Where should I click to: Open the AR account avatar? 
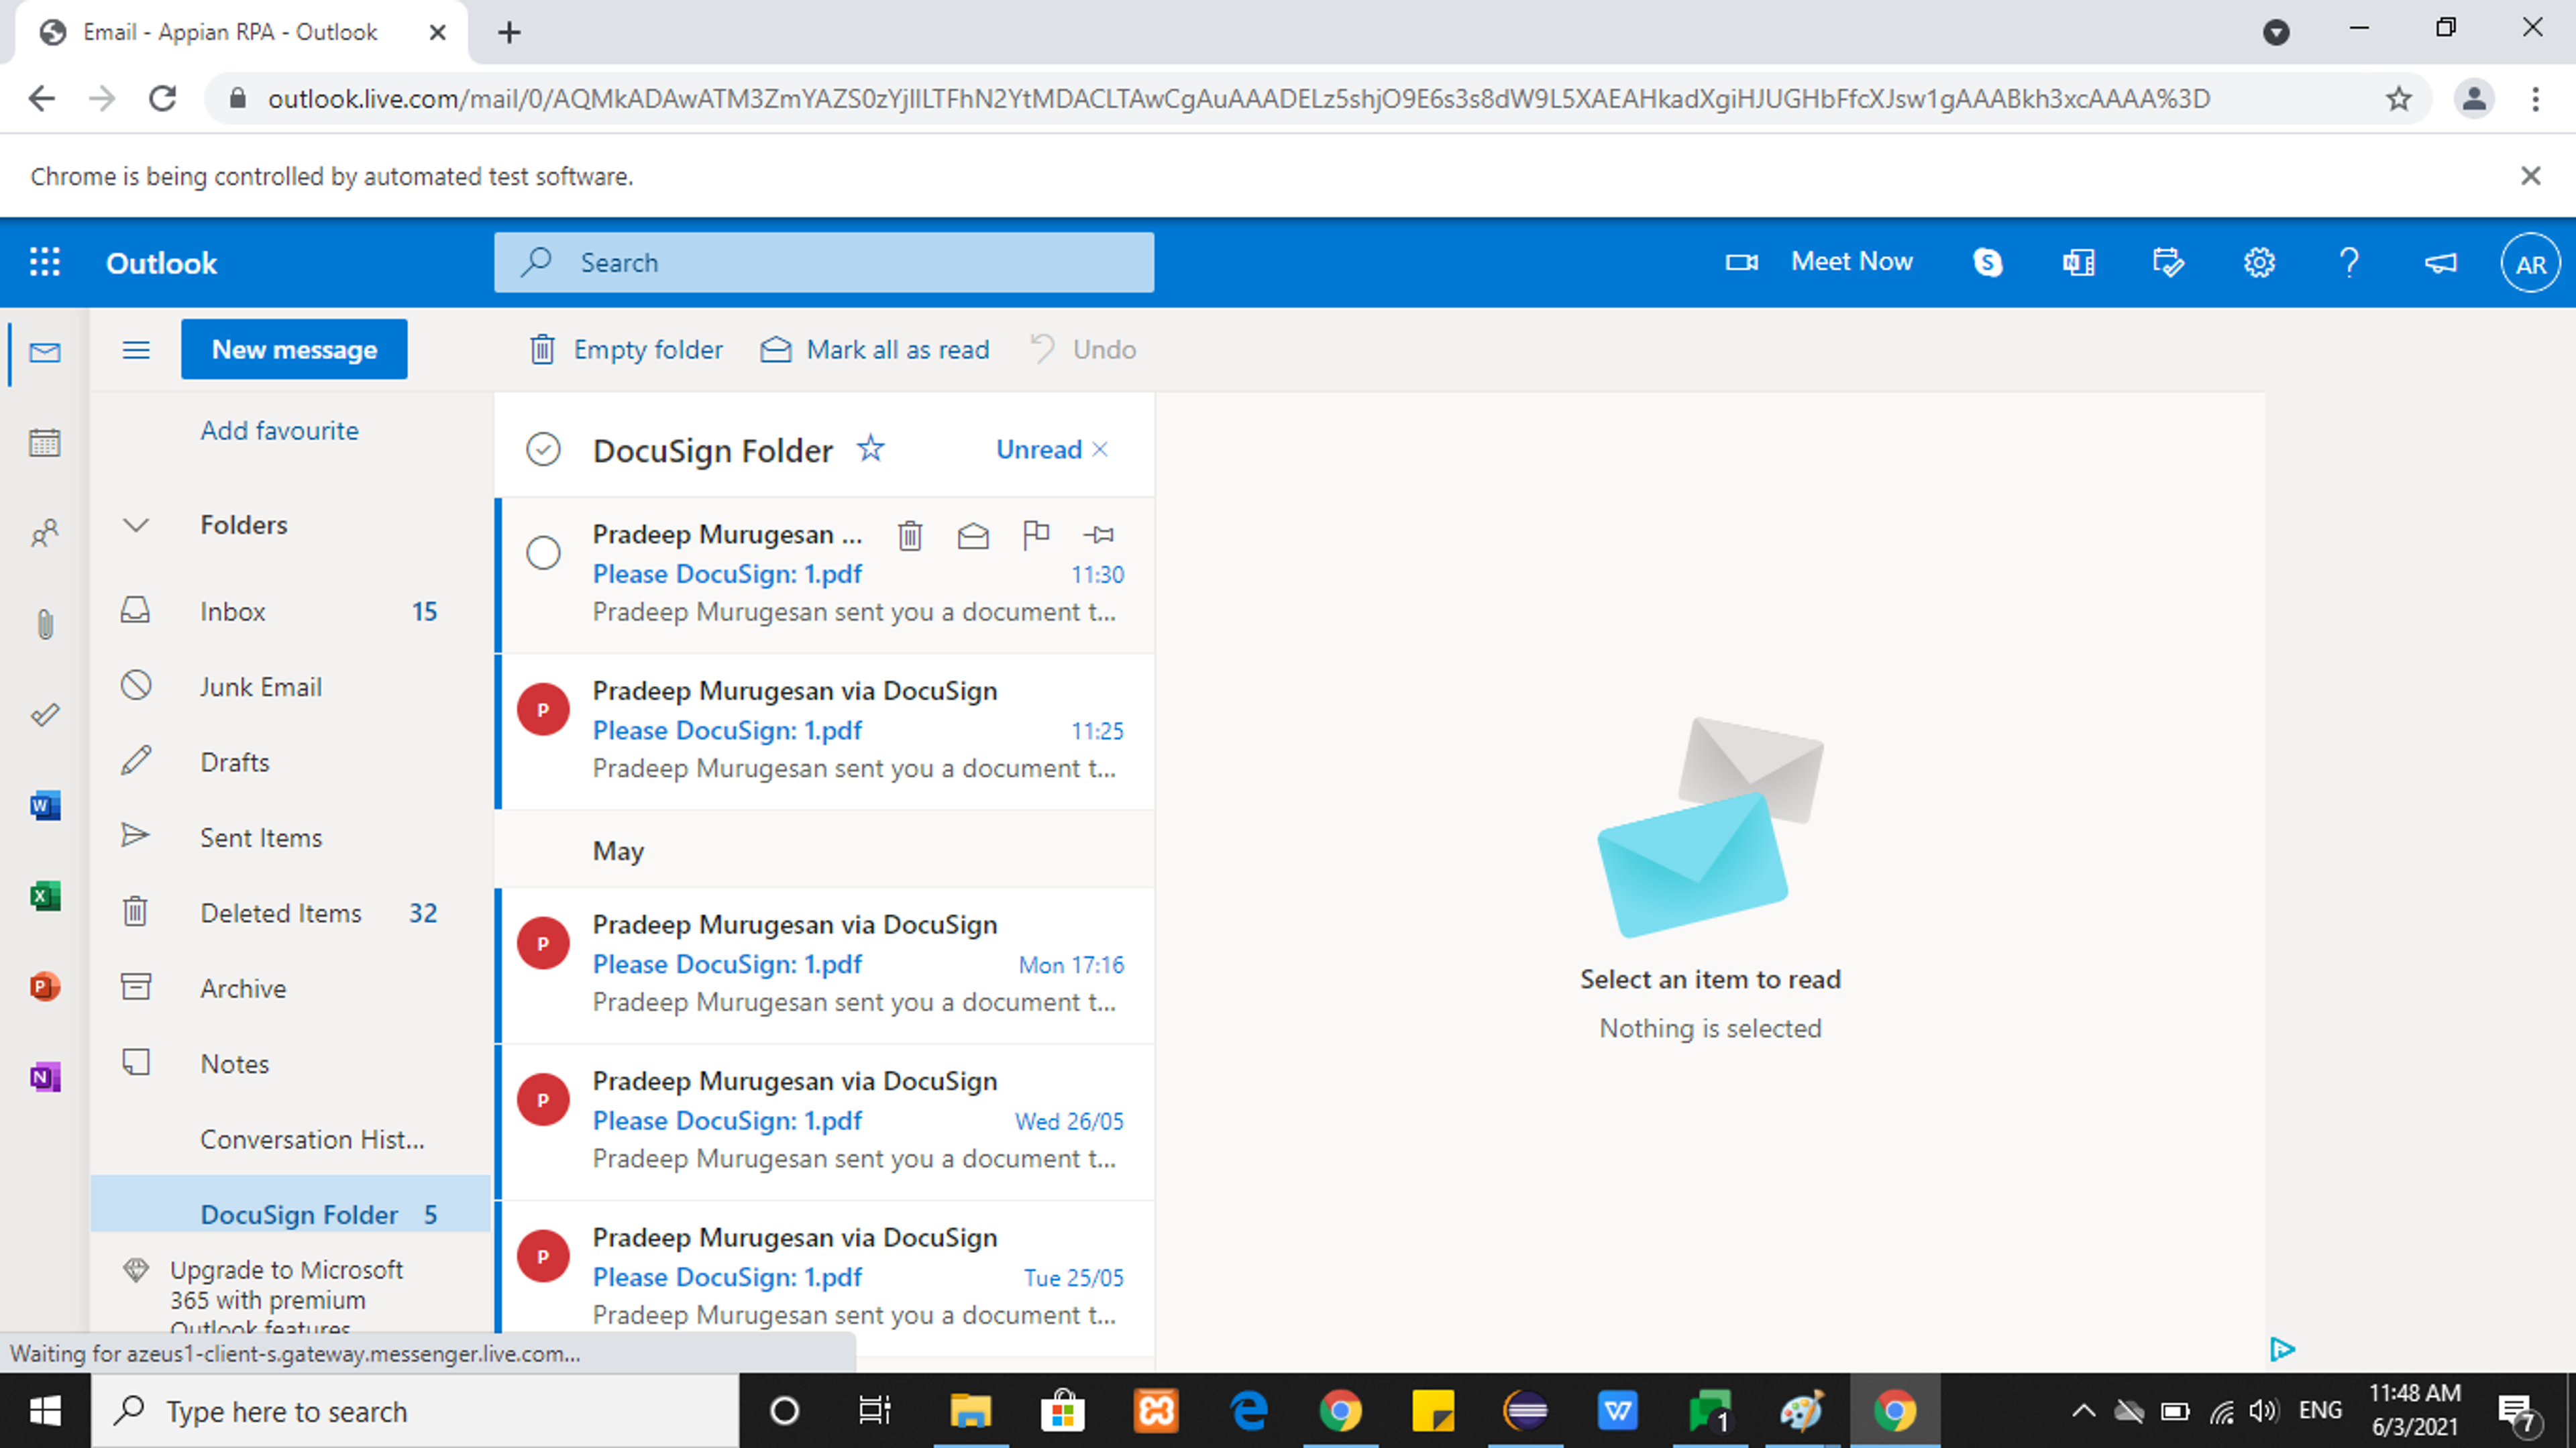(2530, 263)
